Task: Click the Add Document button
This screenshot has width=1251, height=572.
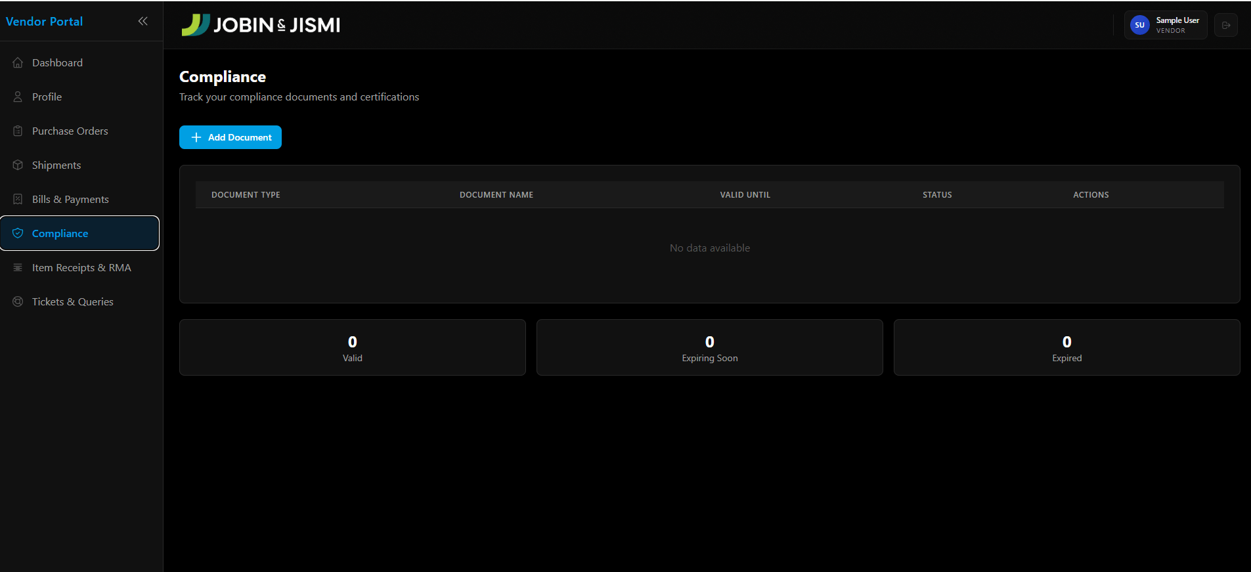Action: coord(230,137)
